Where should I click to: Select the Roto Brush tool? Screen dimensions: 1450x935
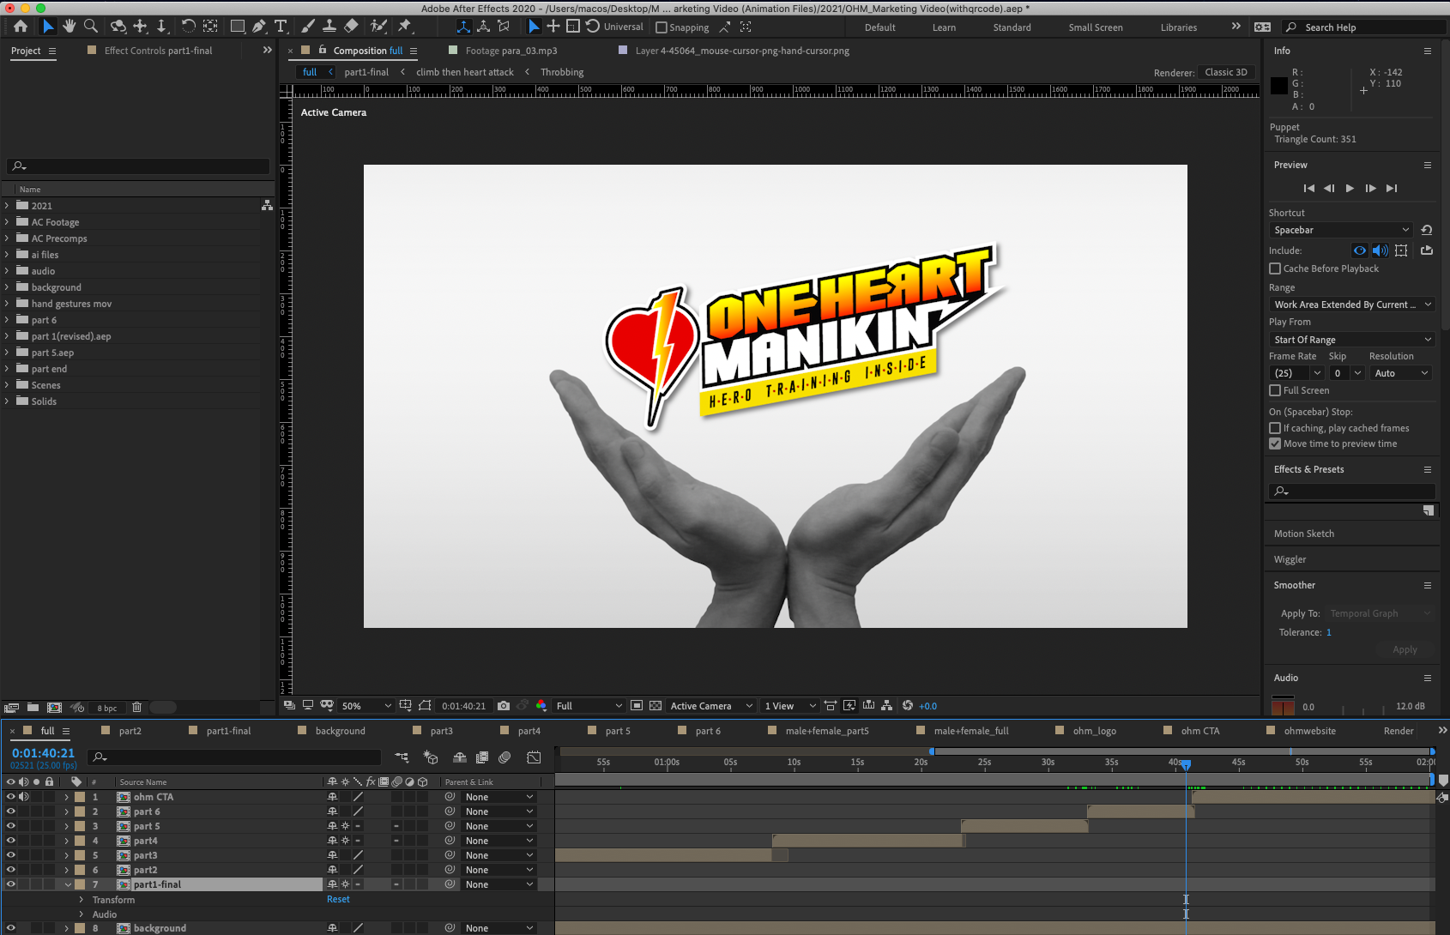point(378,27)
